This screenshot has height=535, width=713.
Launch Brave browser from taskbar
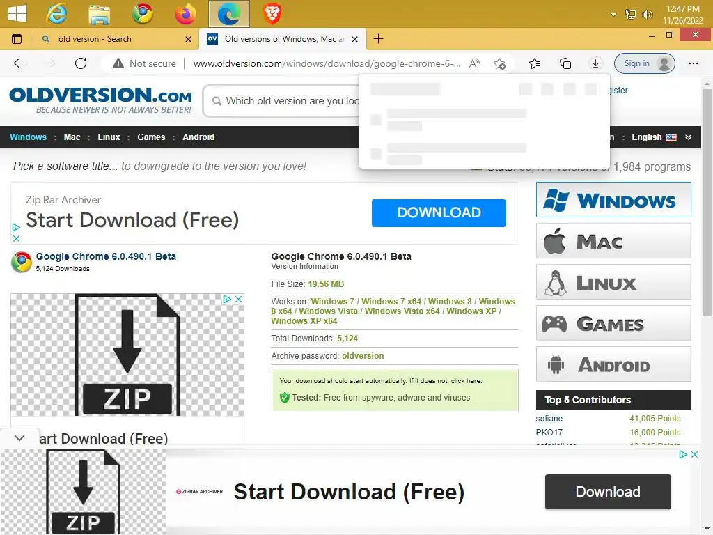(x=272, y=14)
